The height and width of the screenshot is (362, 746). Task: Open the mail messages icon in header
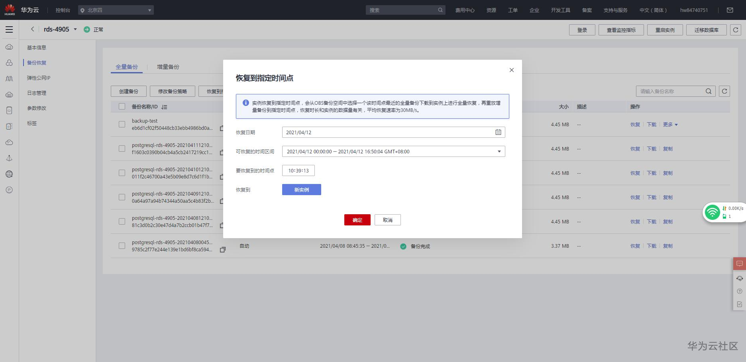pyautogui.click(x=730, y=10)
